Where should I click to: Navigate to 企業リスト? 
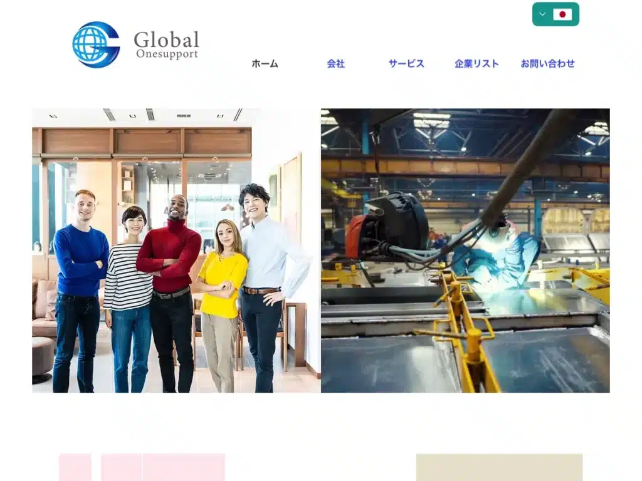[476, 63]
